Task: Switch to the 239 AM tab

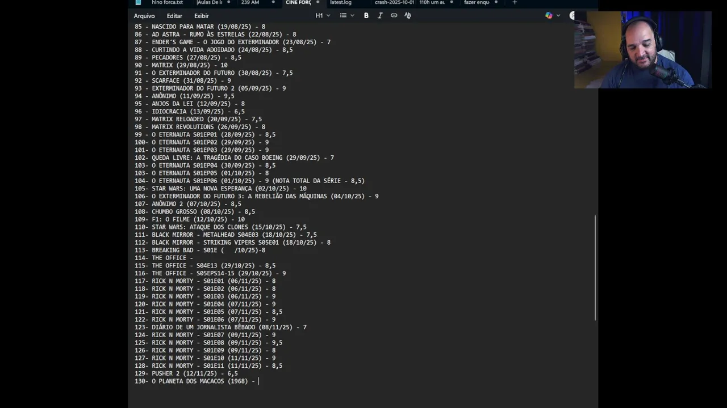Action: point(250,3)
